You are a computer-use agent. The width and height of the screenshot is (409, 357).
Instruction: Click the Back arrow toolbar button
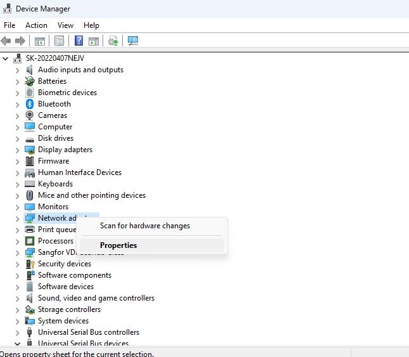pyautogui.click(x=6, y=41)
